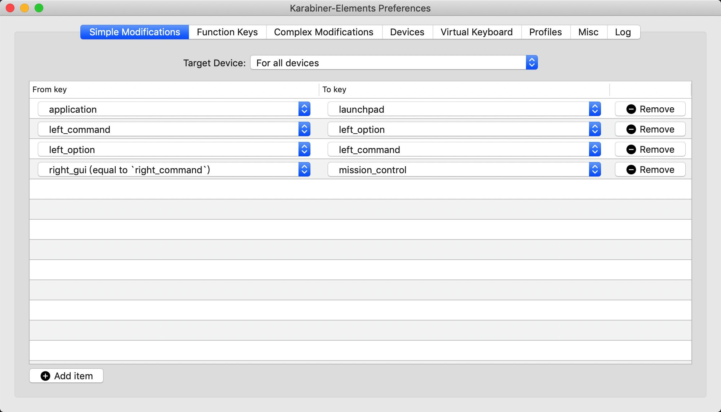Click the To key column header

334,89
